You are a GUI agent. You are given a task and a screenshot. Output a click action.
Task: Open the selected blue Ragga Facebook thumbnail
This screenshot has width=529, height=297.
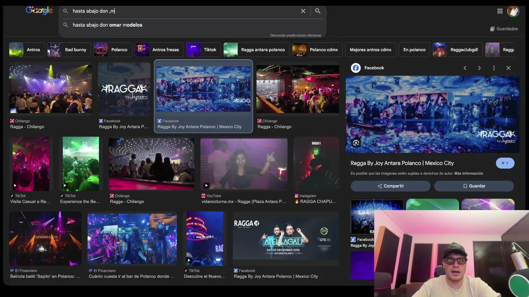coord(203,89)
